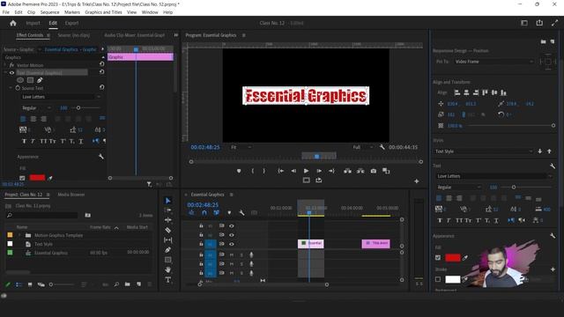Toggle the top video track's lock
The height and width of the screenshot is (317, 564).
(x=201, y=225)
